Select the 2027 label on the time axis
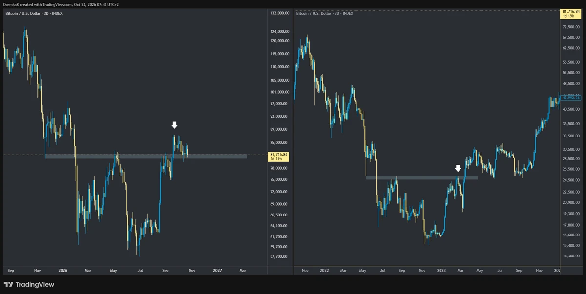Viewport: 586px width, 294px height. [217, 269]
